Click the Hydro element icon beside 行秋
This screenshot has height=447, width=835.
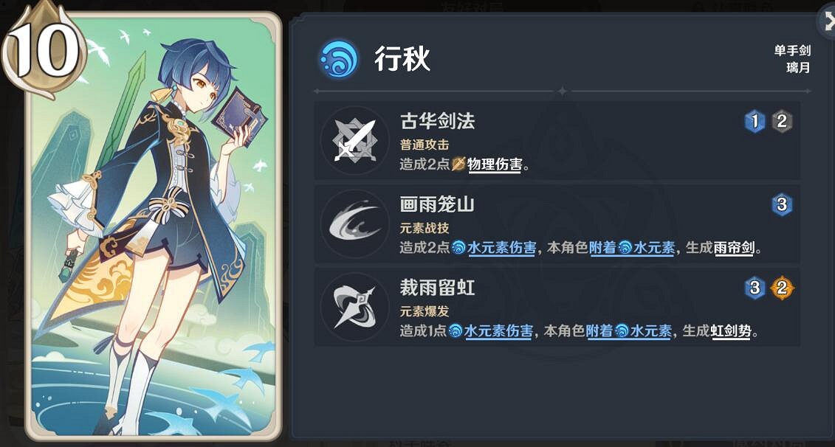pyautogui.click(x=337, y=59)
